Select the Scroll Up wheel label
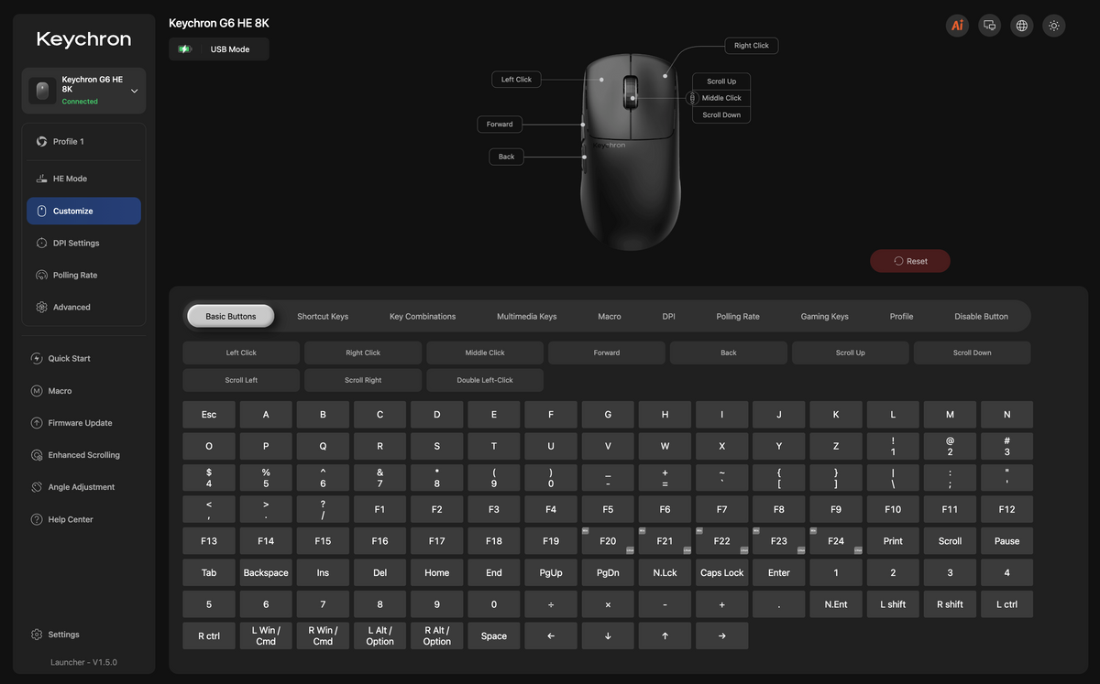Viewport: 1100px width, 684px height. click(721, 81)
